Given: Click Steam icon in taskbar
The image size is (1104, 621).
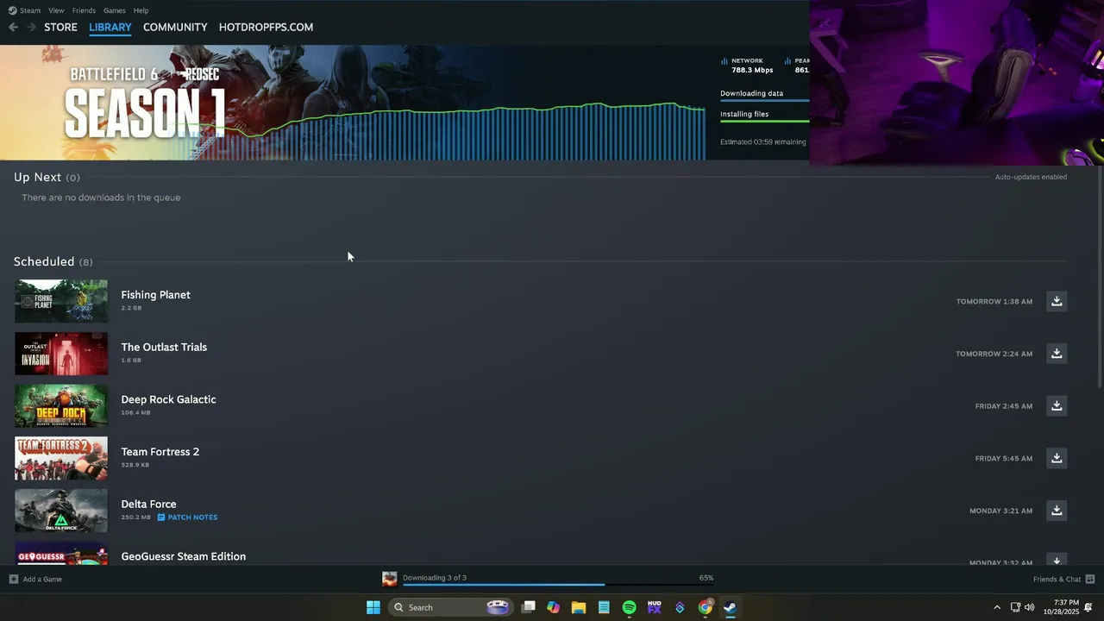Looking at the screenshot, I should 730,607.
